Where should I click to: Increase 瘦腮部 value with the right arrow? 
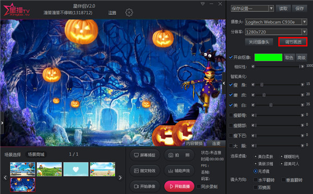303,126
